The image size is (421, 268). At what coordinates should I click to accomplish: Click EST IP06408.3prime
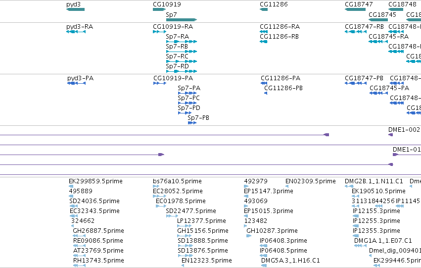point(264,246)
